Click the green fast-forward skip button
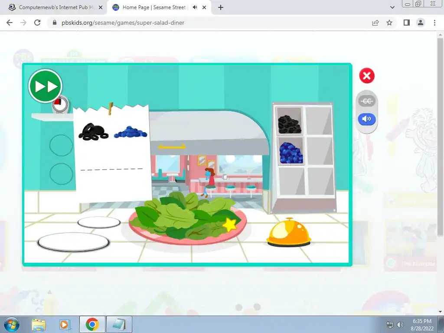 tap(45, 86)
